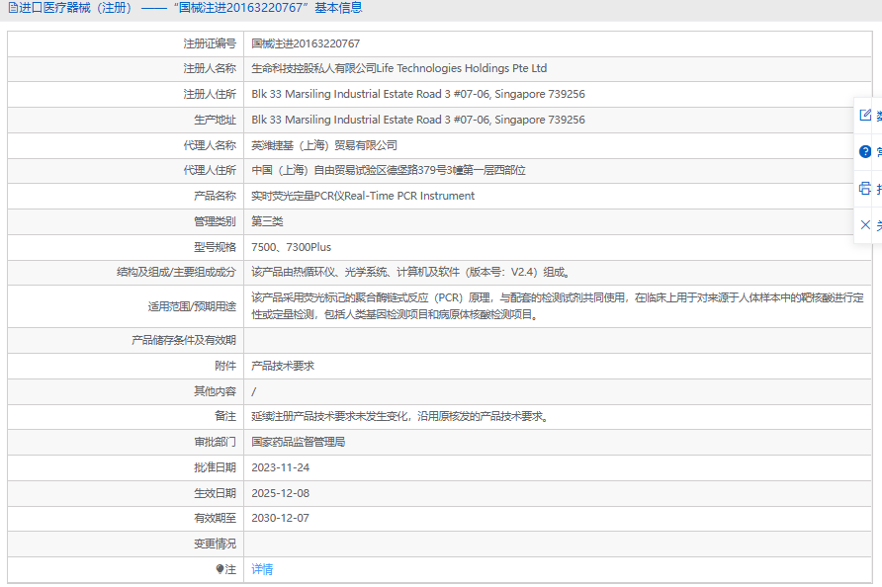Click the management class value 第三类
The width and height of the screenshot is (882, 587).
267,221
